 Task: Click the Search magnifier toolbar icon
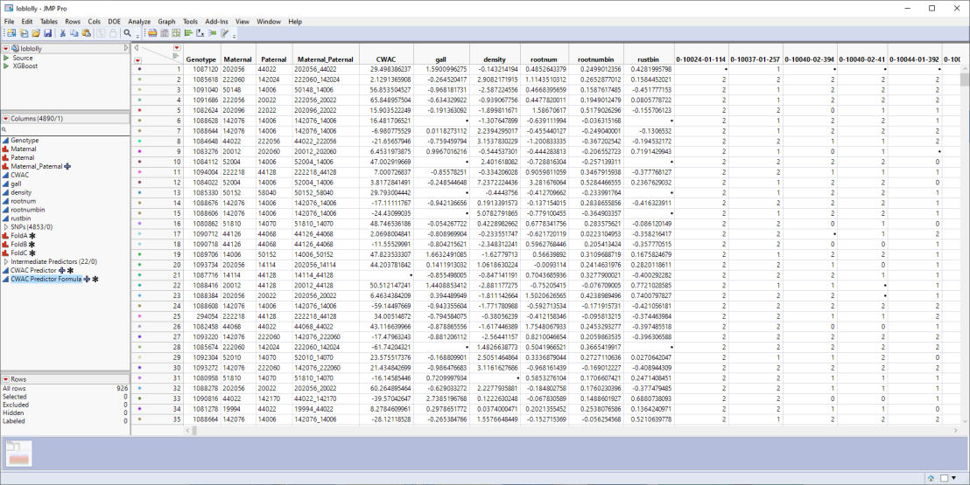(127, 33)
